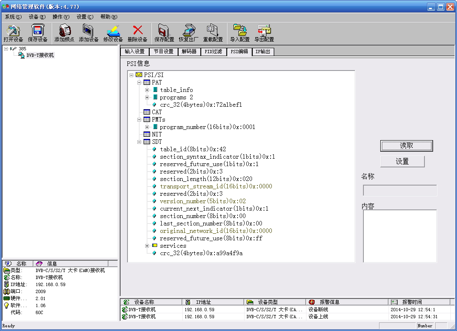Viewport: 457px width, 331px height.
Task: Click the NIT table icon
Action: (147, 134)
